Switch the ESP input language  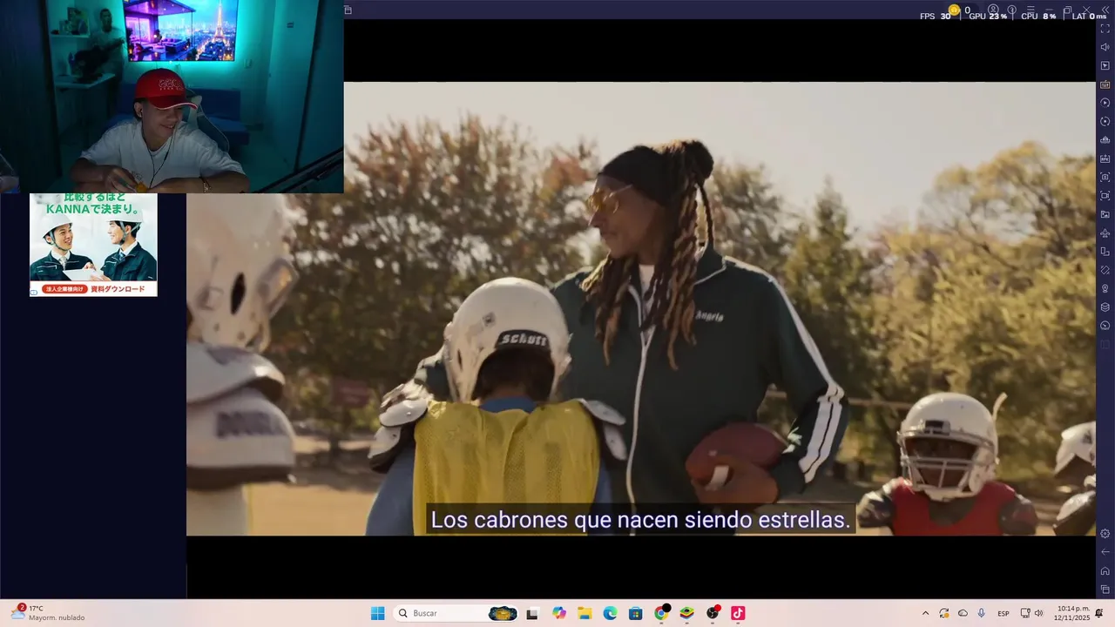(x=1003, y=613)
